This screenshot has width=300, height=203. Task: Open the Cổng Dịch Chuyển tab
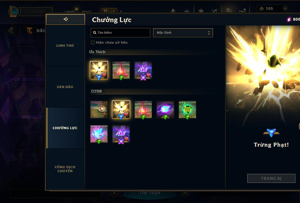click(x=65, y=169)
